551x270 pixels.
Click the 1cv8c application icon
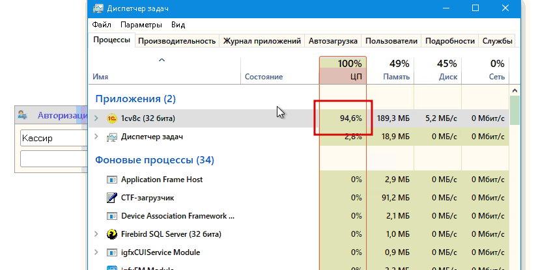pos(112,118)
